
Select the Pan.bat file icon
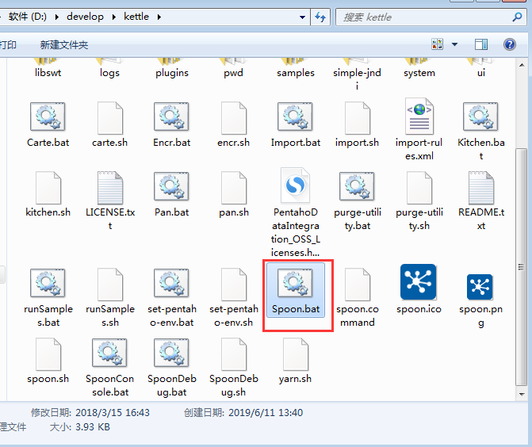(x=171, y=186)
